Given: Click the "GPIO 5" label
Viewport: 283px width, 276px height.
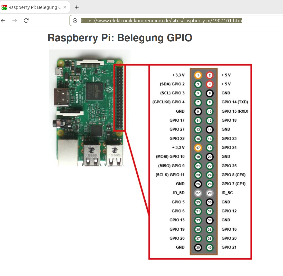Looking at the screenshot, I should pos(178,202).
